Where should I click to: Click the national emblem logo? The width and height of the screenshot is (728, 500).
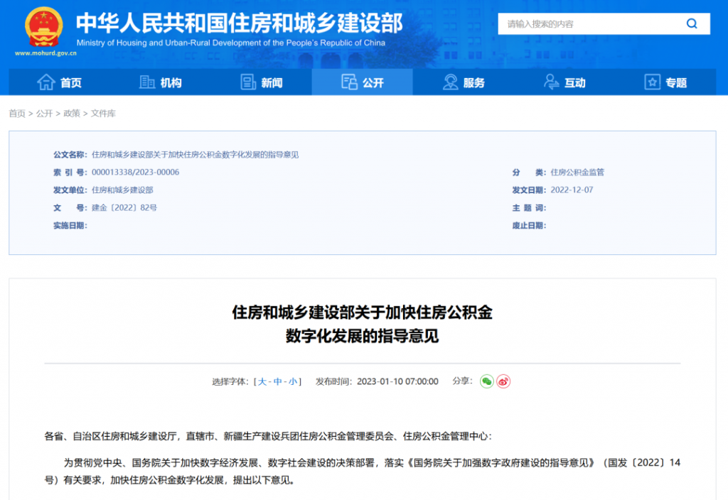point(43,28)
